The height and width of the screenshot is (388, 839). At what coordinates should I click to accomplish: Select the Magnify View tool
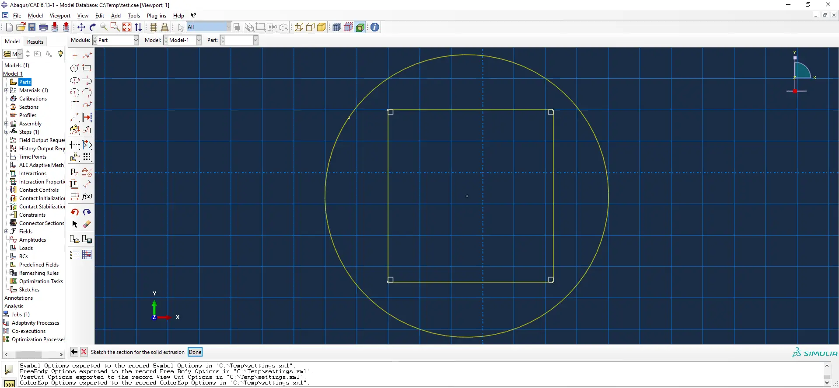104,27
